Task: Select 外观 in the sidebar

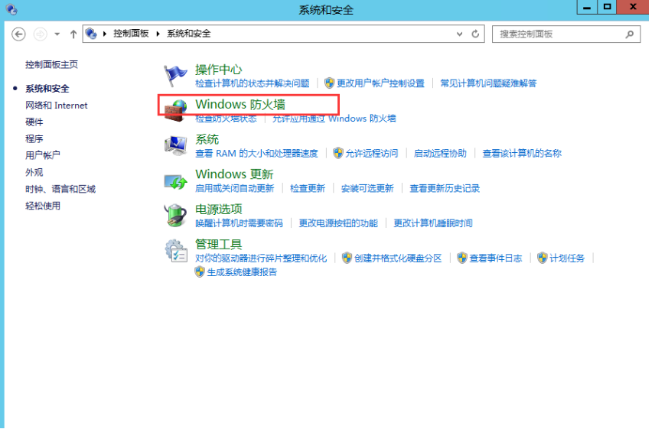Action: click(x=34, y=172)
